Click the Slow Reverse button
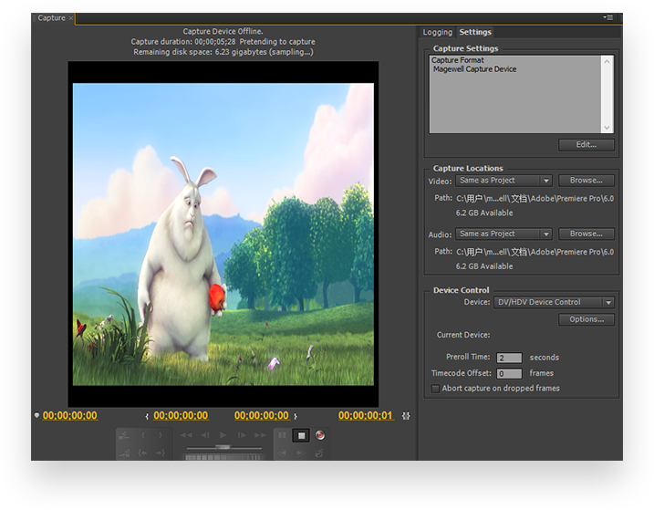The image size is (654, 510). (x=283, y=453)
